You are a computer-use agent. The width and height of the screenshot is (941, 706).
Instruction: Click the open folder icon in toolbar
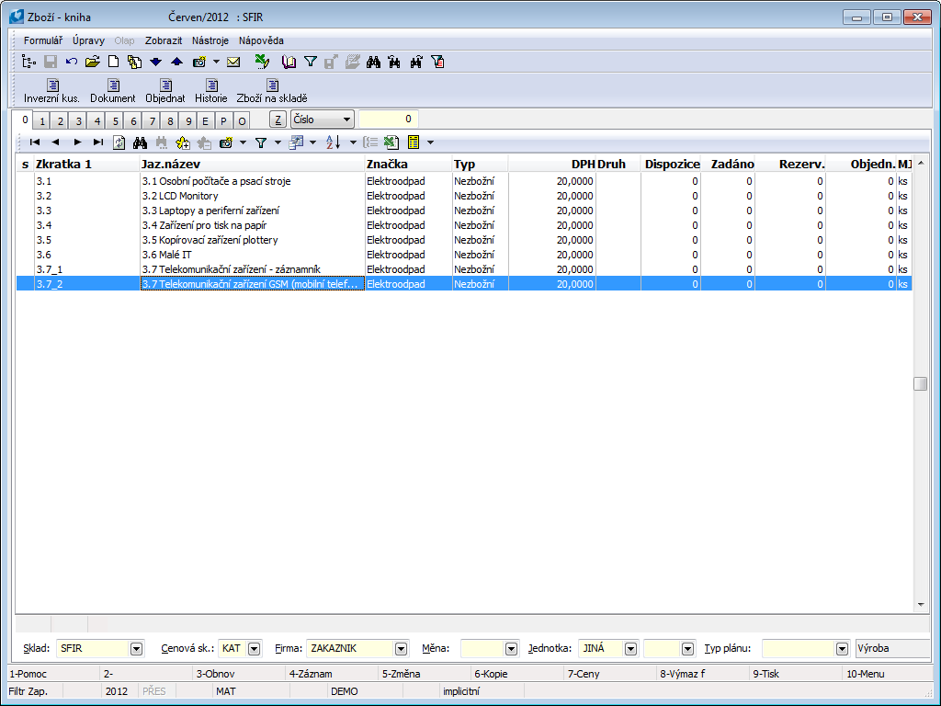92,63
